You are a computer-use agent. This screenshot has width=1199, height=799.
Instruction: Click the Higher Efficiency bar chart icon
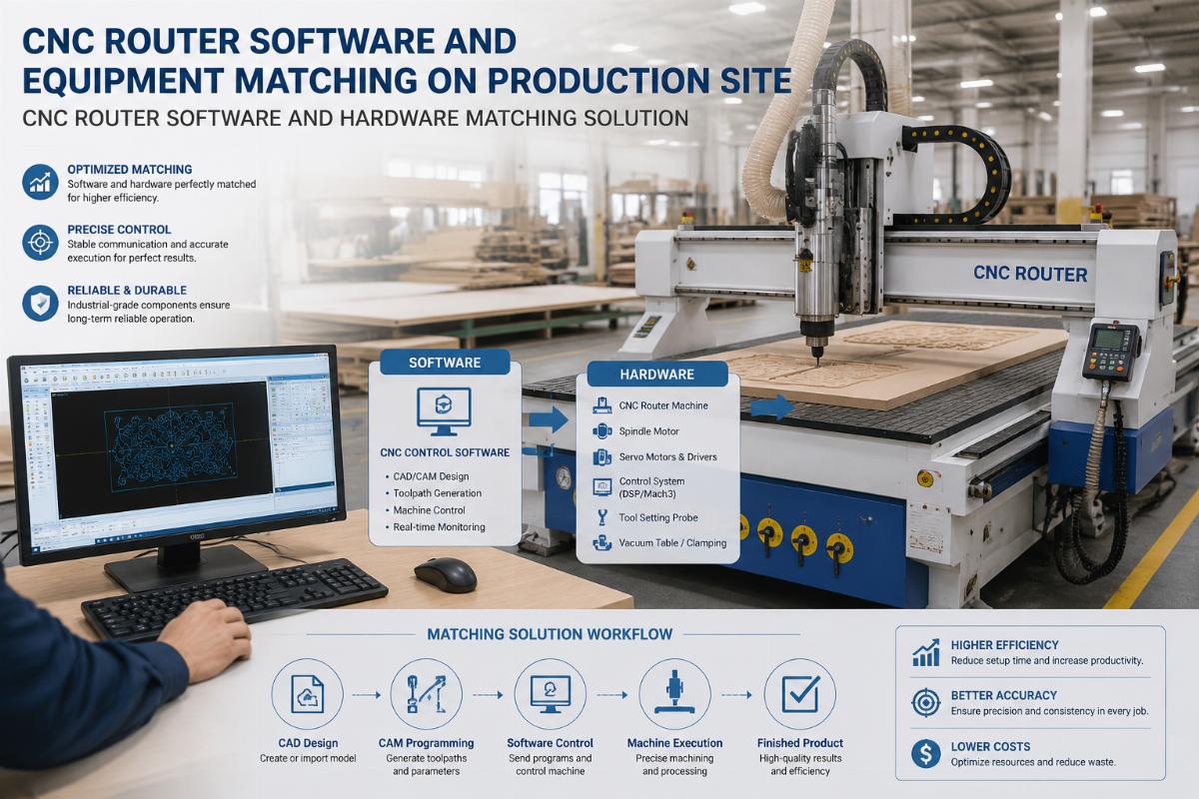coord(926,653)
